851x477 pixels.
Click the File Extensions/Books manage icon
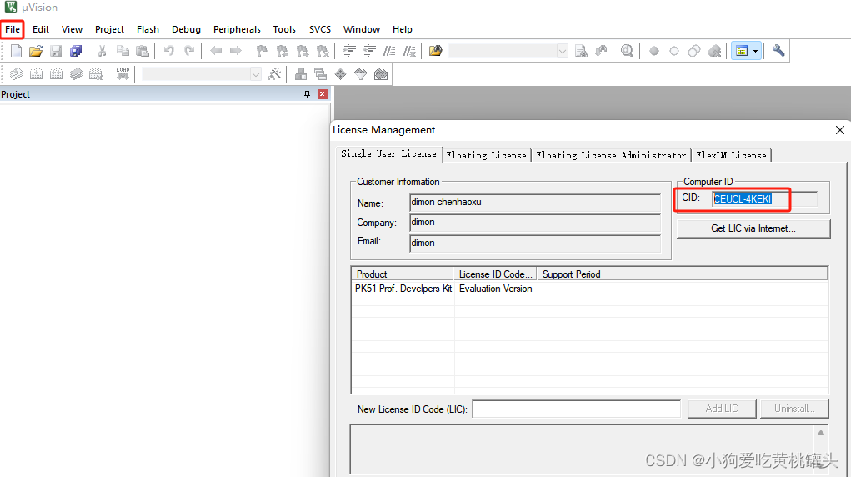[x=301, y=74]
